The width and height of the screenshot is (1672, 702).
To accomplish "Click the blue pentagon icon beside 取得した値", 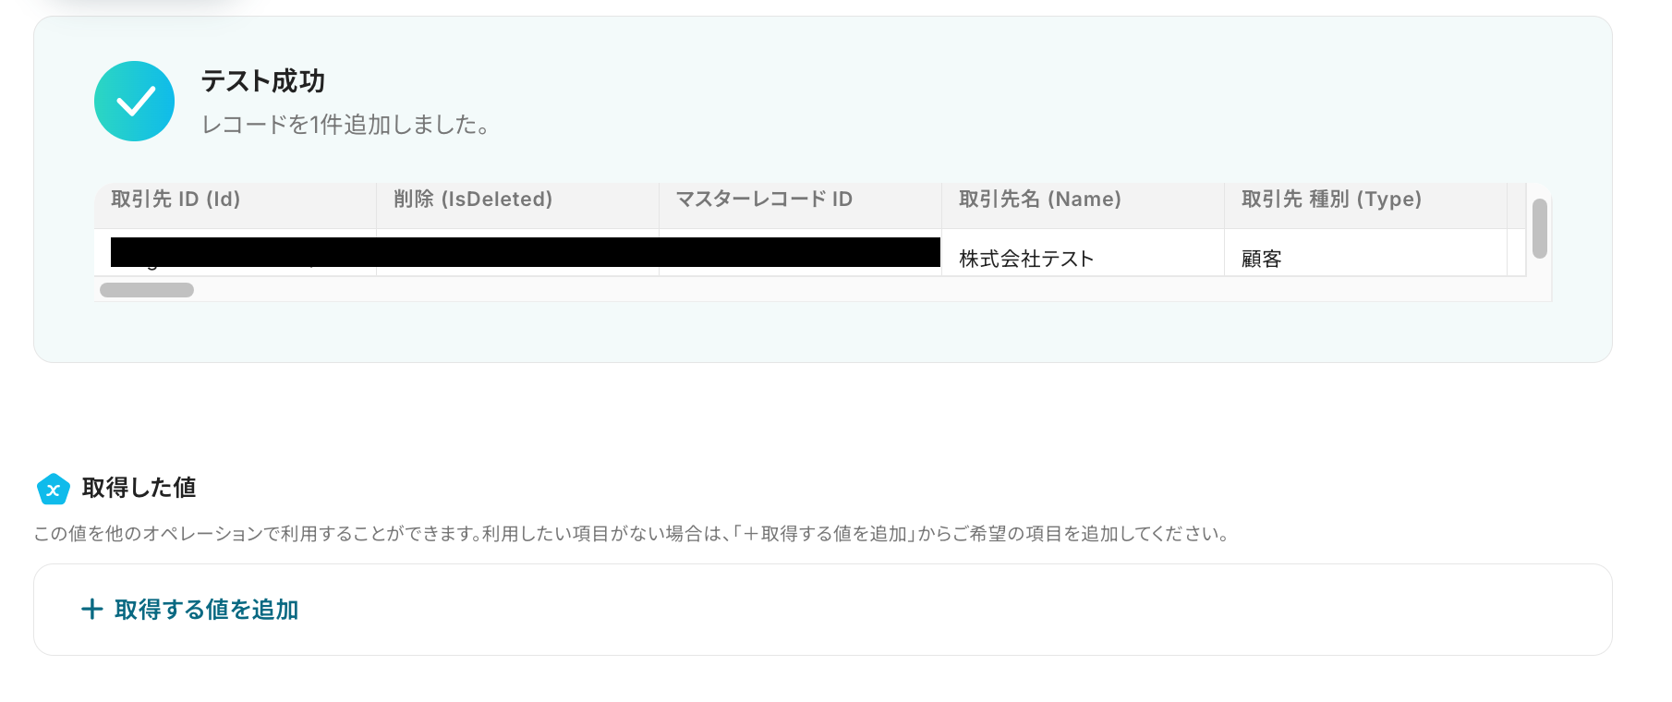I will [x=53, y=489].
